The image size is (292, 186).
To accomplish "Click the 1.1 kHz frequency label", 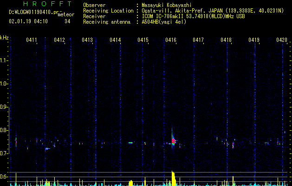I will (x=4, y=60).
